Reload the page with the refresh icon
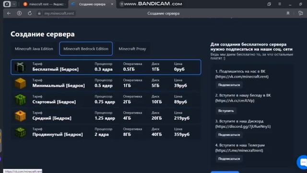 pos(30,13)
